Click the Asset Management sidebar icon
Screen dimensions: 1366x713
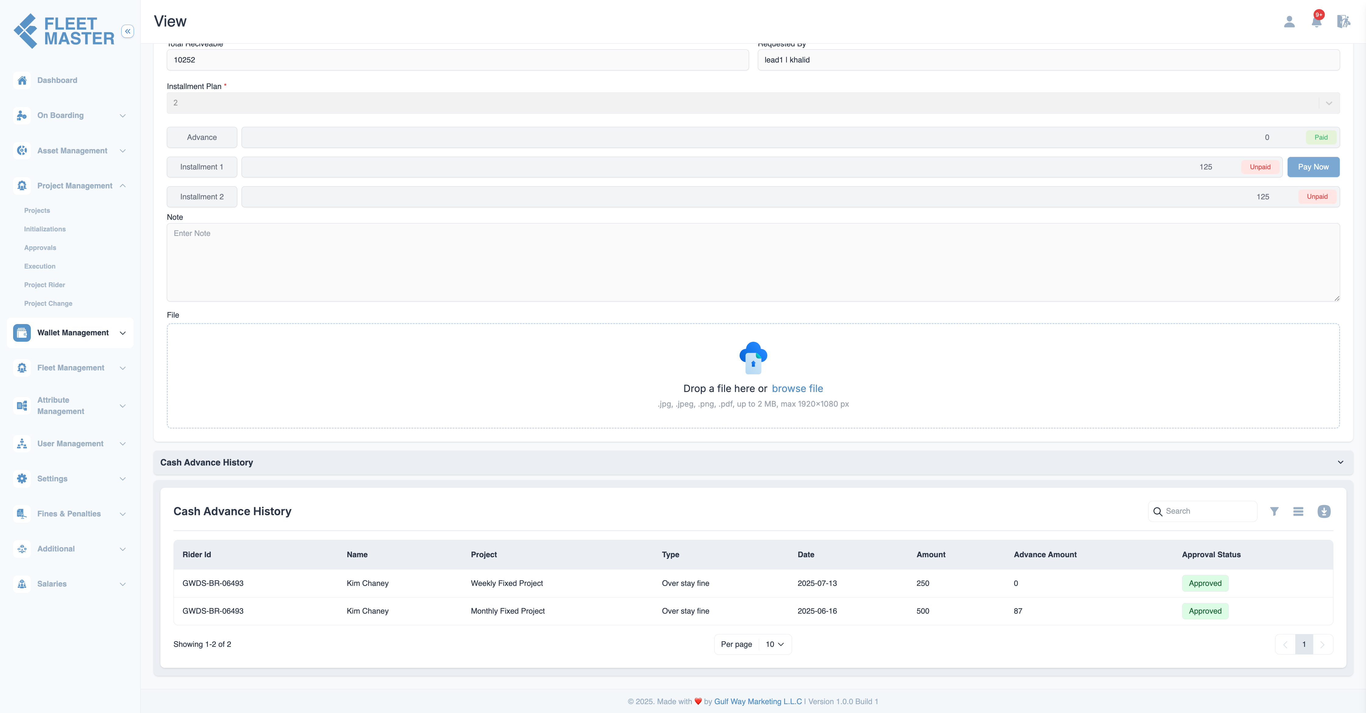pyautogui.click(x=22, y=151)
